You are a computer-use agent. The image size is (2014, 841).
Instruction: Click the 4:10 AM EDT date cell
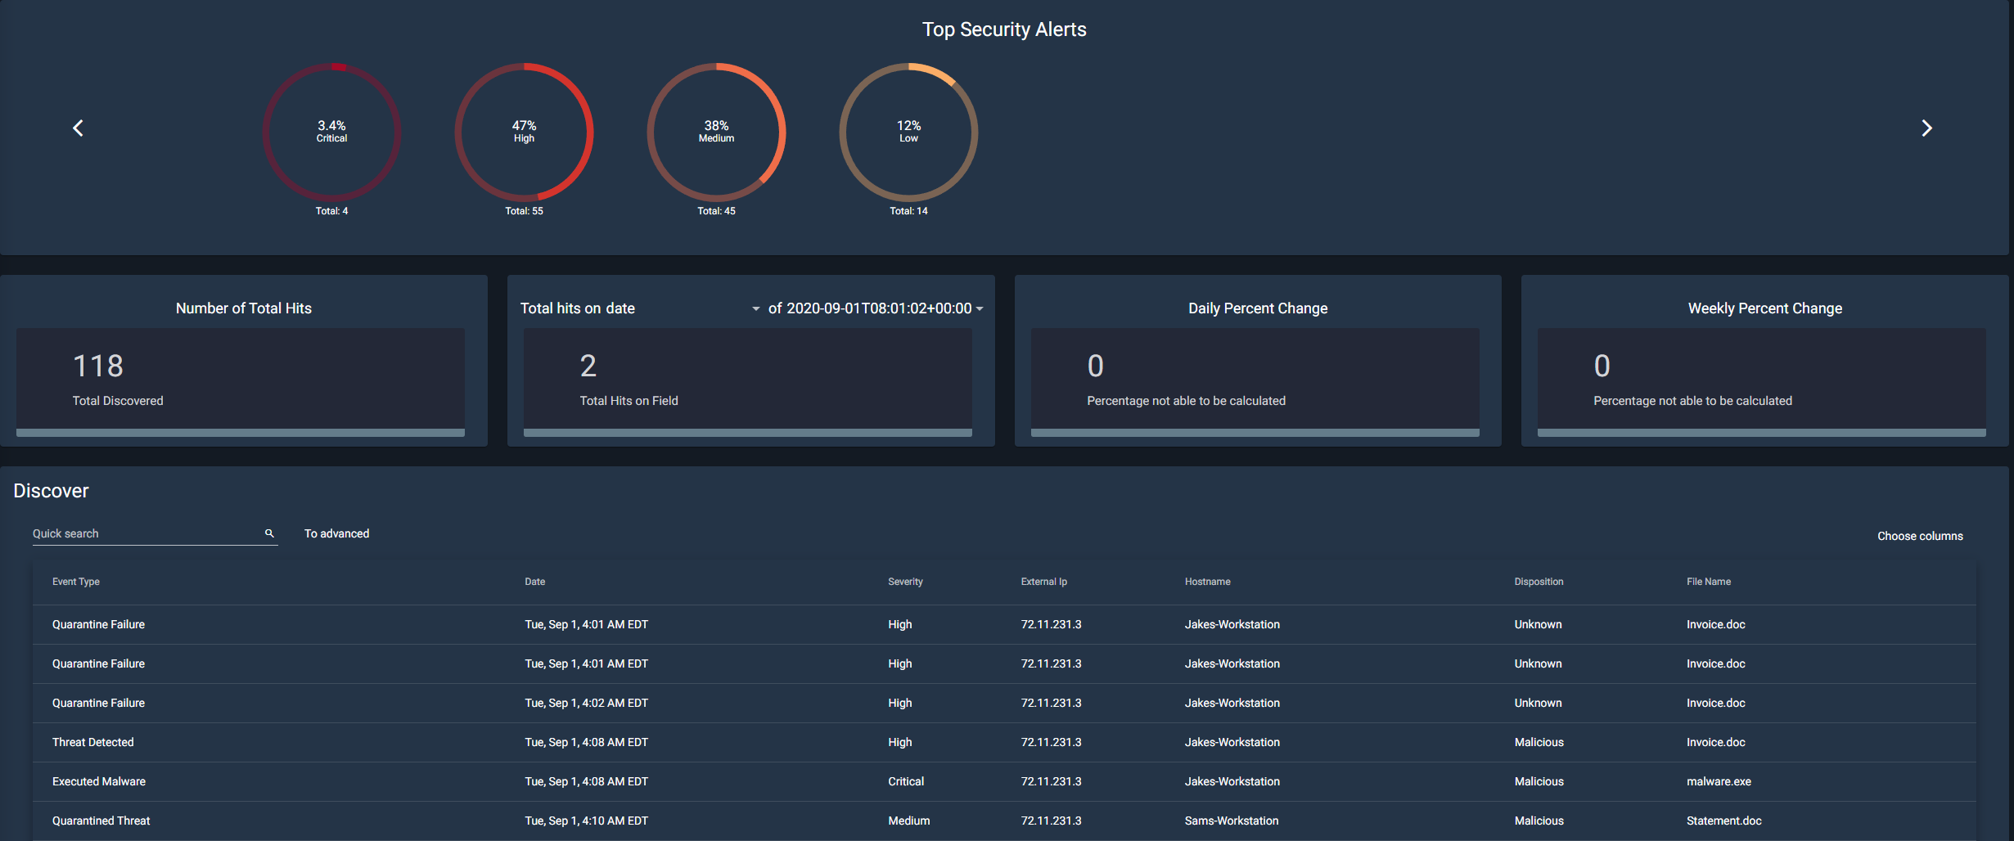tap(586, 821)
